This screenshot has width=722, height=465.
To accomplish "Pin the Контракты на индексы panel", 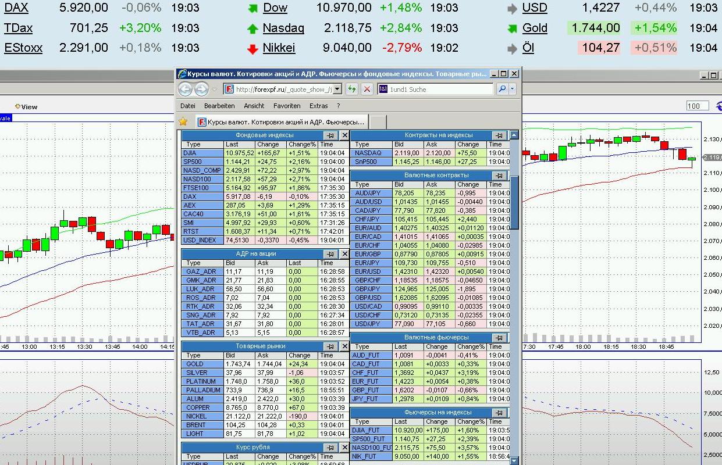I will pos(499,135).
